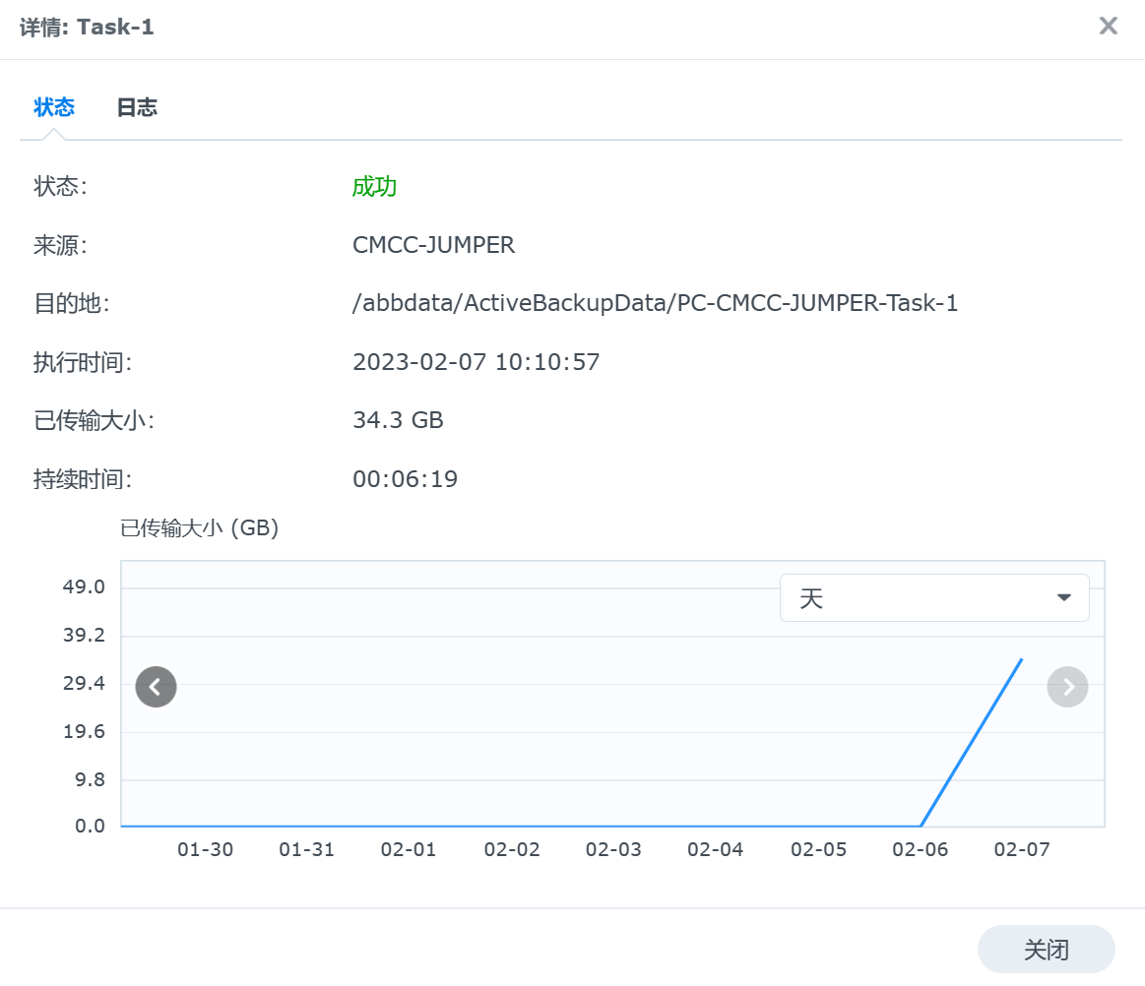Go to next chart period arrow
This screenshot has width=1145, height=986.
click(x=1067, y=687)
